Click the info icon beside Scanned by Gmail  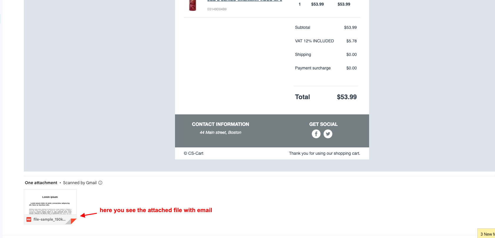(x=100, y=183)
